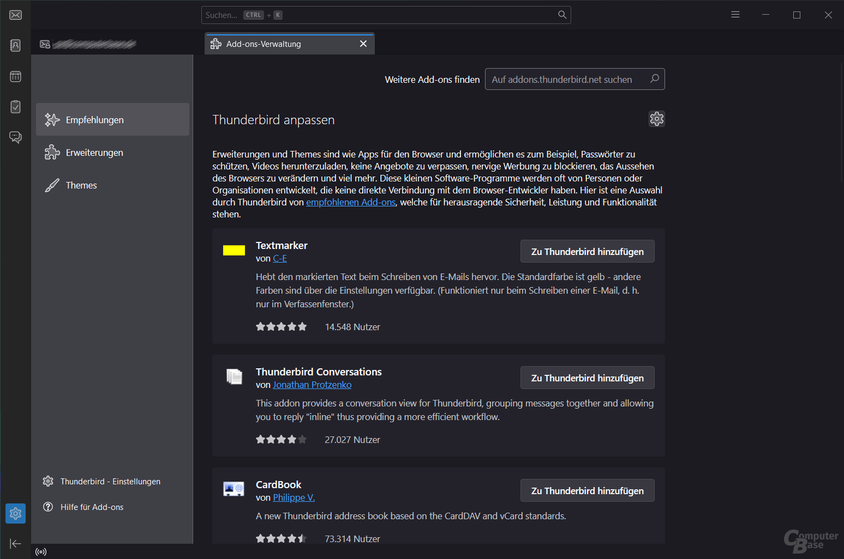
Task: Open the Chat space
Action: tap(15, 137)
